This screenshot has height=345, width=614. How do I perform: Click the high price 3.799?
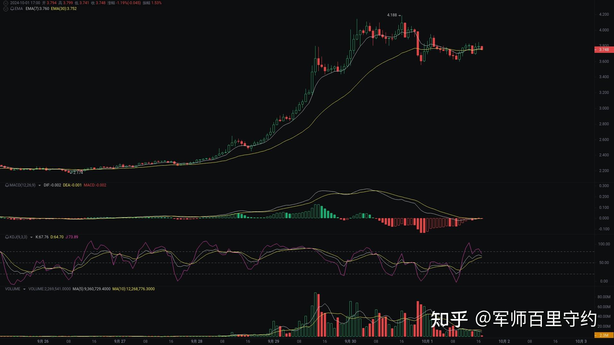point(68,3)
